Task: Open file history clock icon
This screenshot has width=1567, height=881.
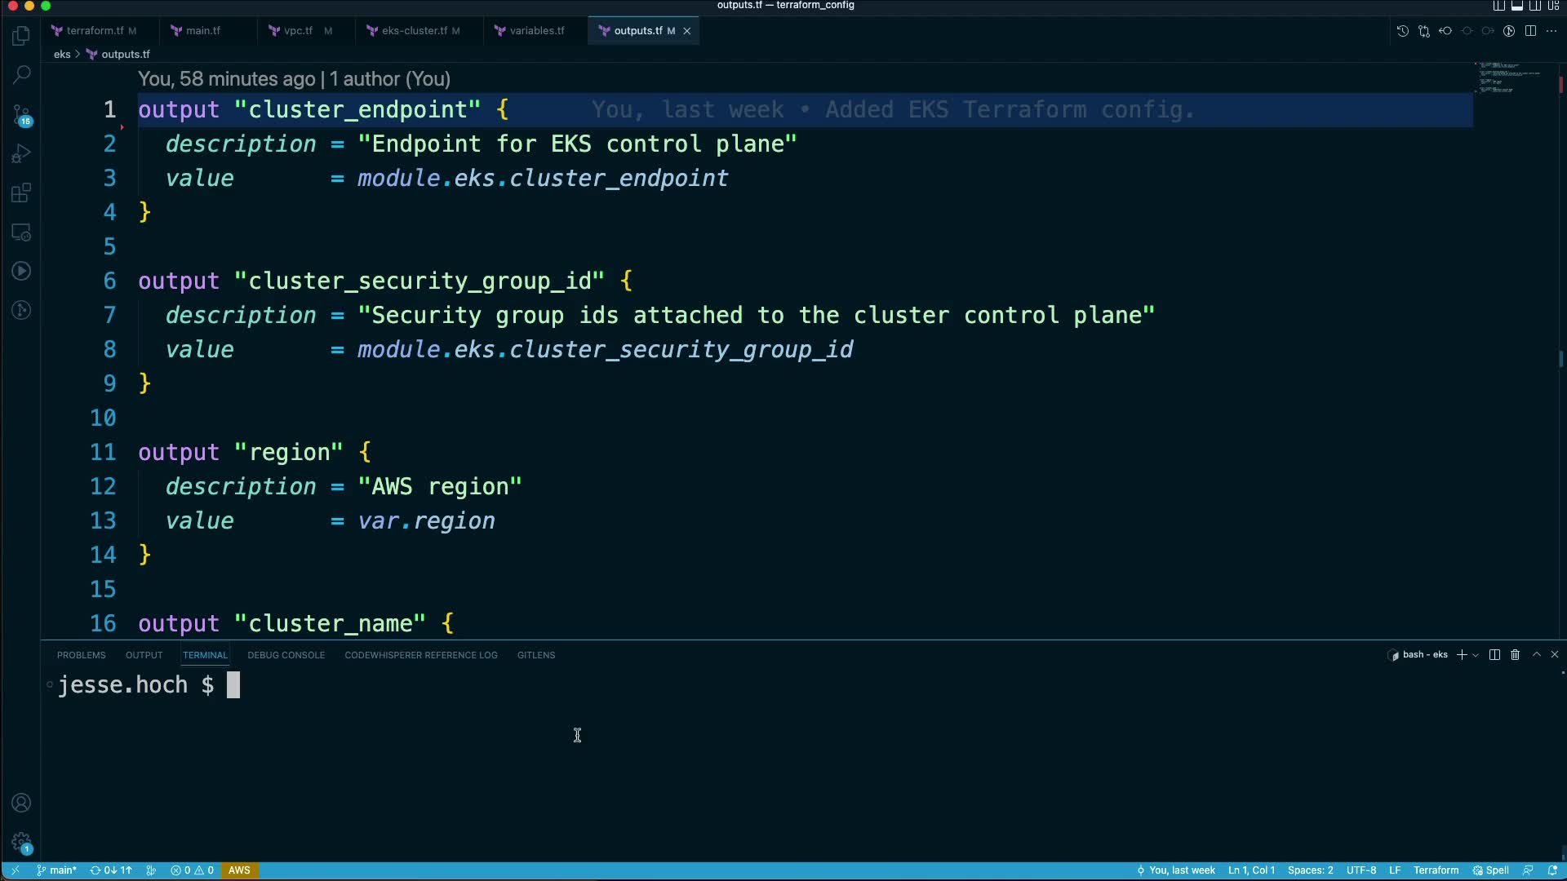Action: click(1402, 31)
